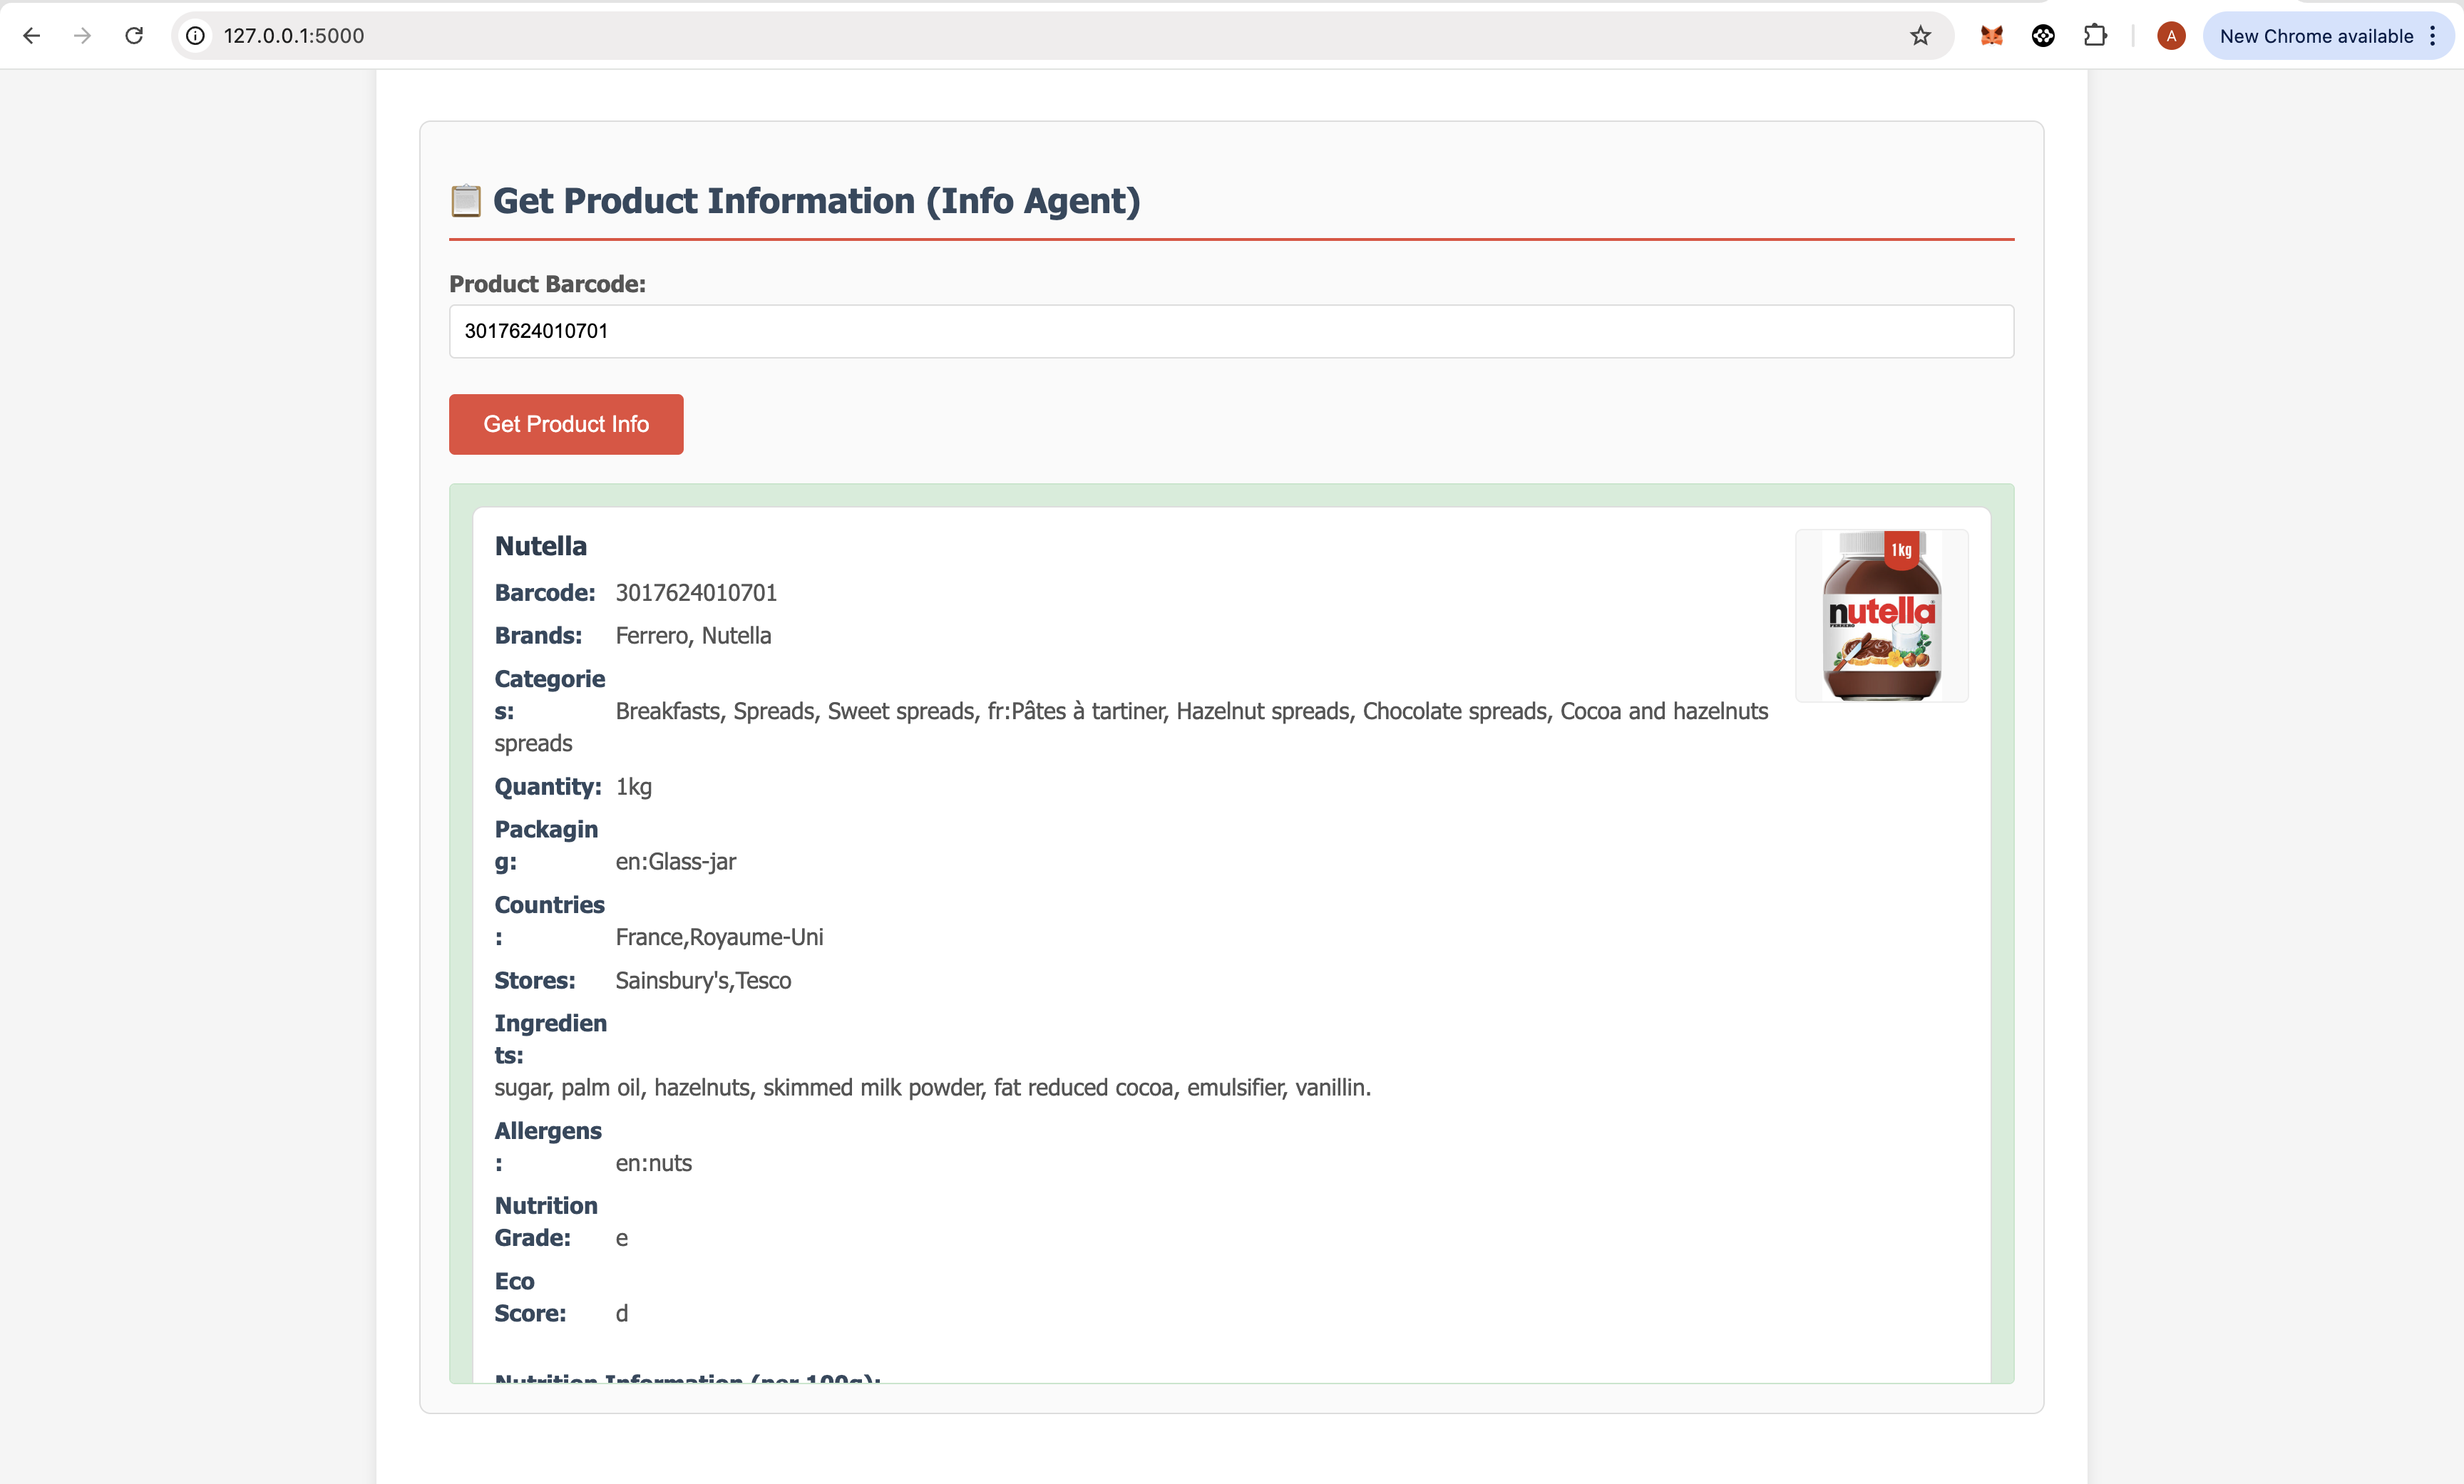Select barcode value 3017624010701 in results
This screenshot has width=2464, height=1484.
point(696,593)
